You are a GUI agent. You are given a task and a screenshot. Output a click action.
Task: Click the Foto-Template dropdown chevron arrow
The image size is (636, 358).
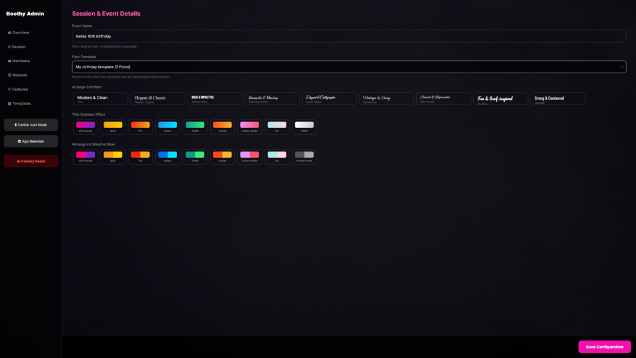(x=622, y=67)
